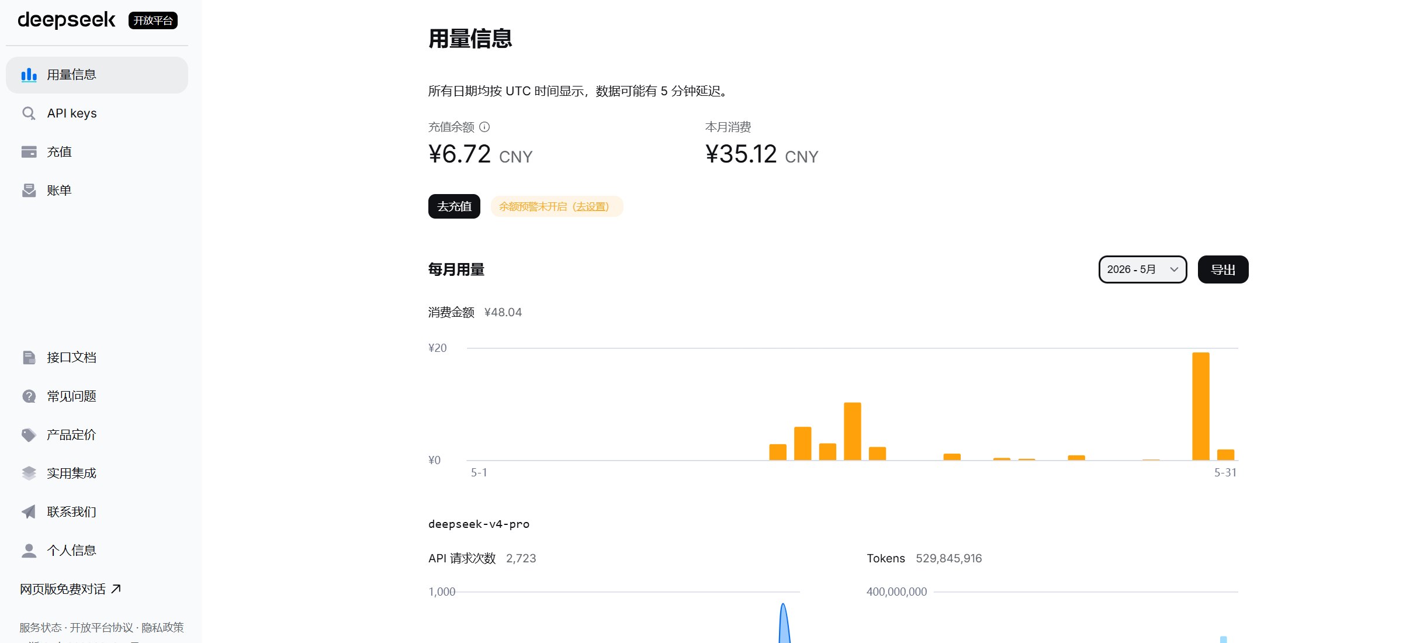Click the ¥35.12 CNY monthly spend value

click(x=762, y=155)
